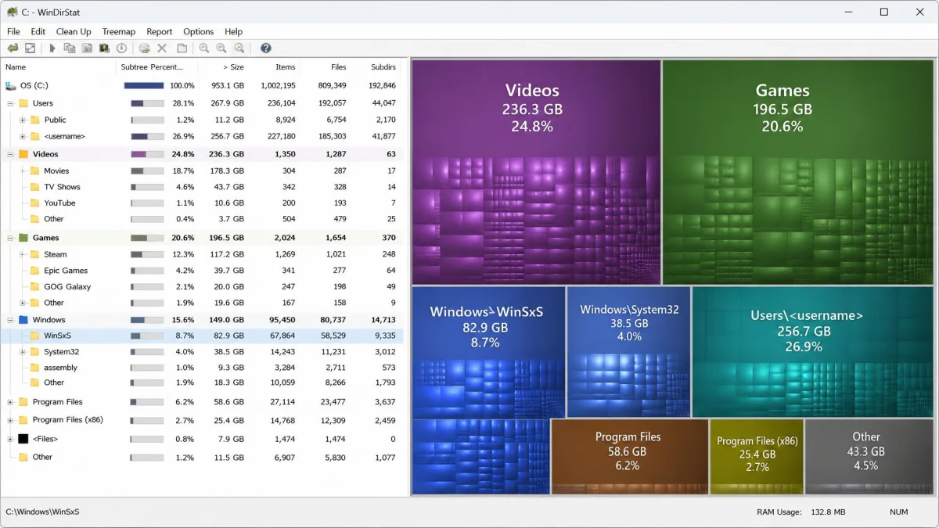
Task: Collapse the Windows folder node
Action: (x=11, y=320)
